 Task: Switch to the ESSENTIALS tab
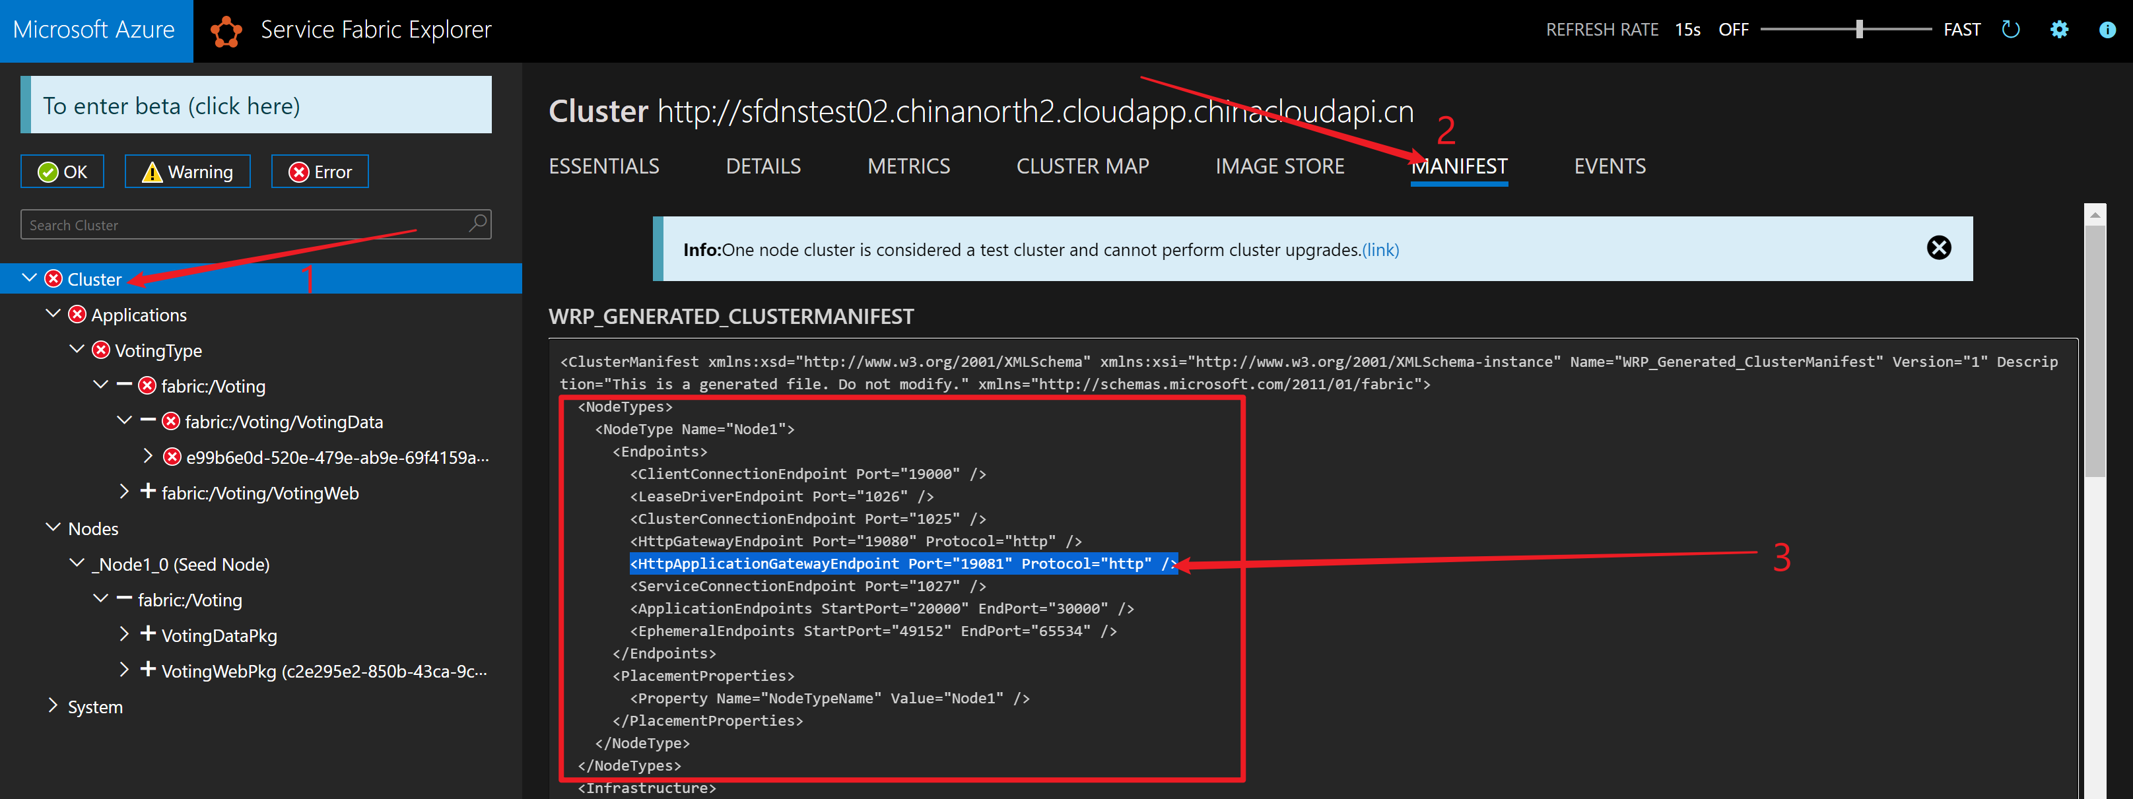pyautogui.click(x=603, y=166)
